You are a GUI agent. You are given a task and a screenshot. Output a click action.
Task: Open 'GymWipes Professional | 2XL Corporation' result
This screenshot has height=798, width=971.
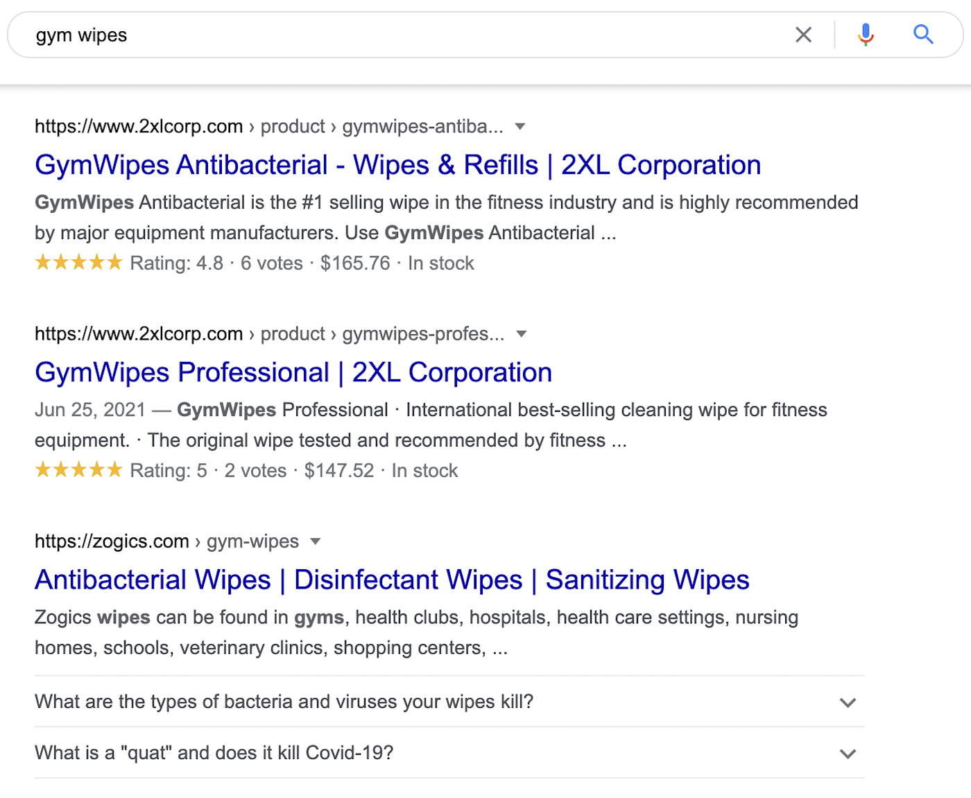click(293, 372)
